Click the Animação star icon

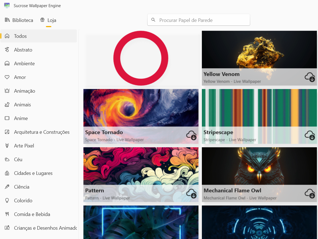[x=7, y=91]
